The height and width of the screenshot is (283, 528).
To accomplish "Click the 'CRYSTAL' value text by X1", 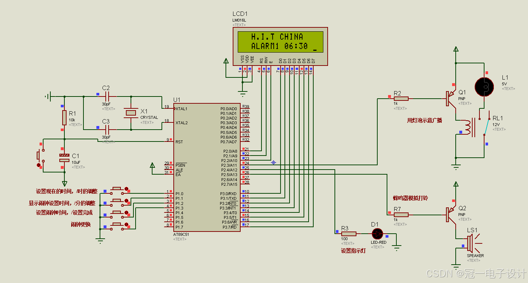I will 149,117.
